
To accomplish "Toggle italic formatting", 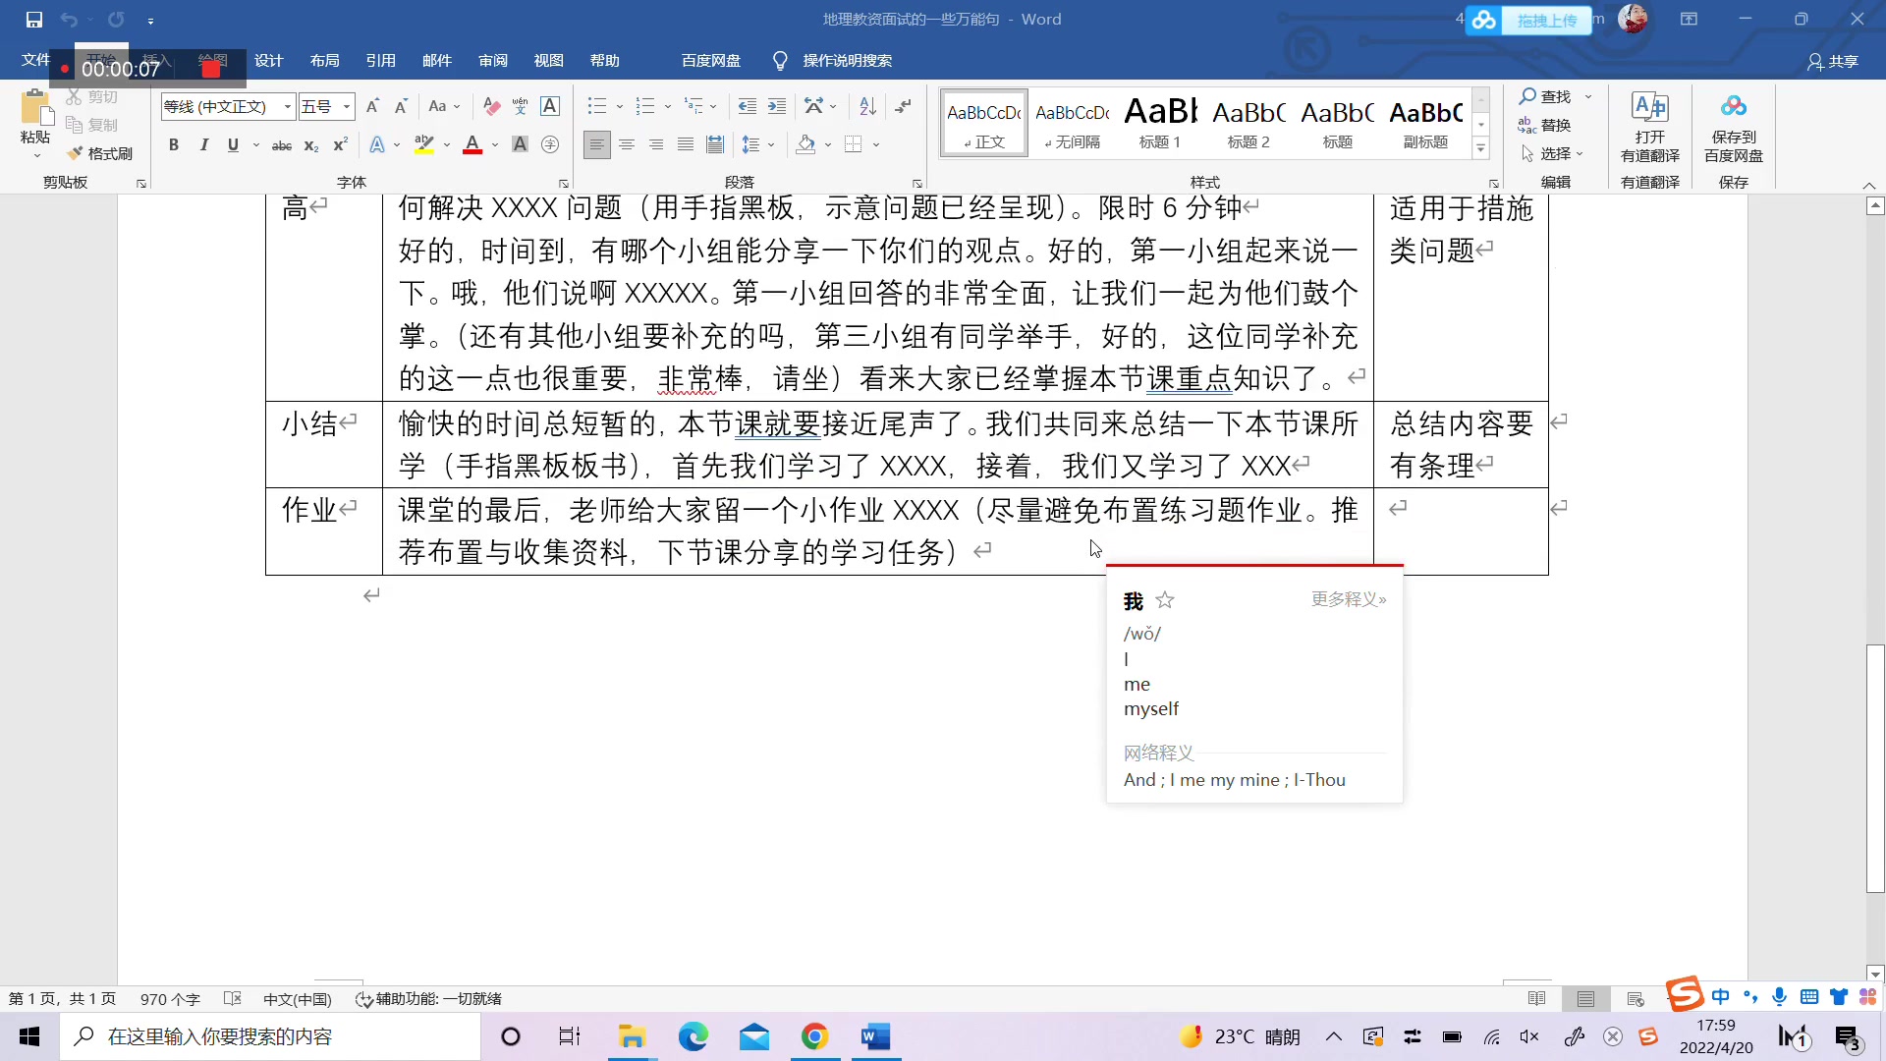I will click(x=203, y=144).
